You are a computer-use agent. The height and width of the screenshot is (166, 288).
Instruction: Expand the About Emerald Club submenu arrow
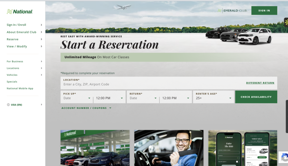[42, 32]
